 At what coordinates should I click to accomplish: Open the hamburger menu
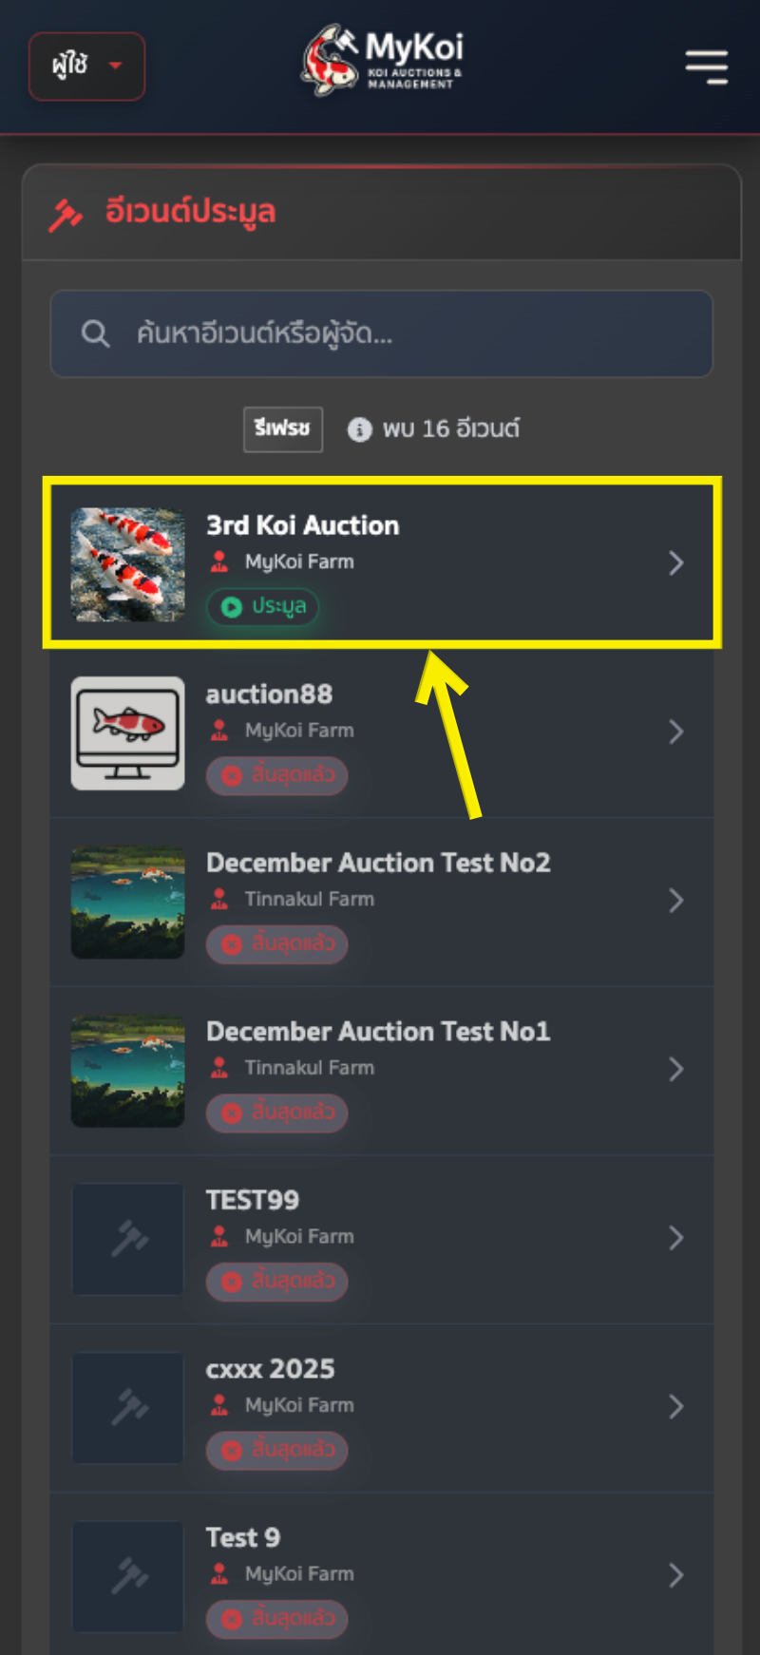point(707,67)
